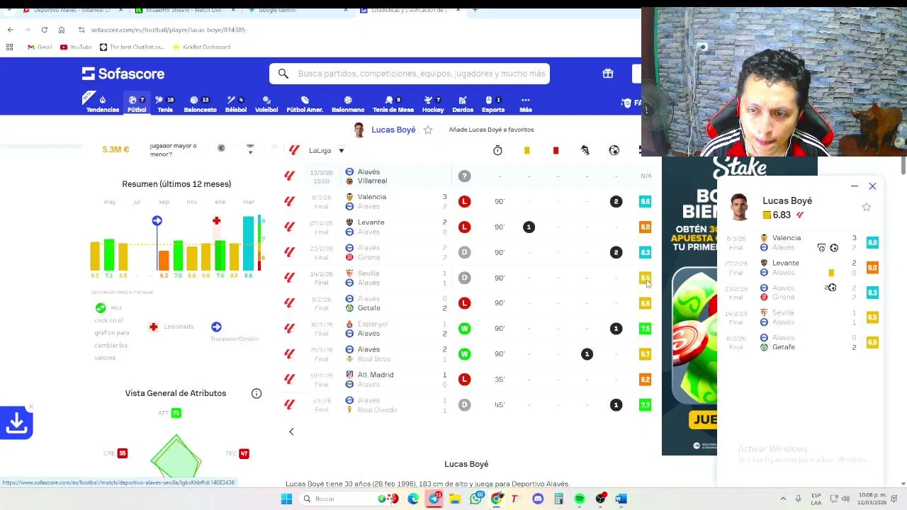Screen dimensions: 907x510
Task: Open the Windows Start menu
Action: click(286, 499)
